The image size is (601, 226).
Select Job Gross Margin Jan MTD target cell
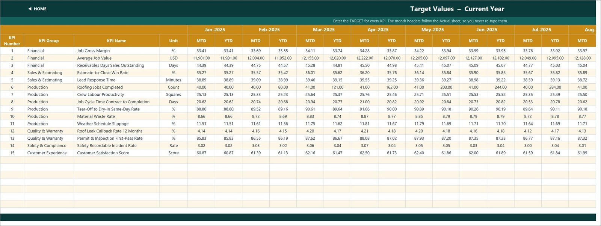tap(201, 51)
